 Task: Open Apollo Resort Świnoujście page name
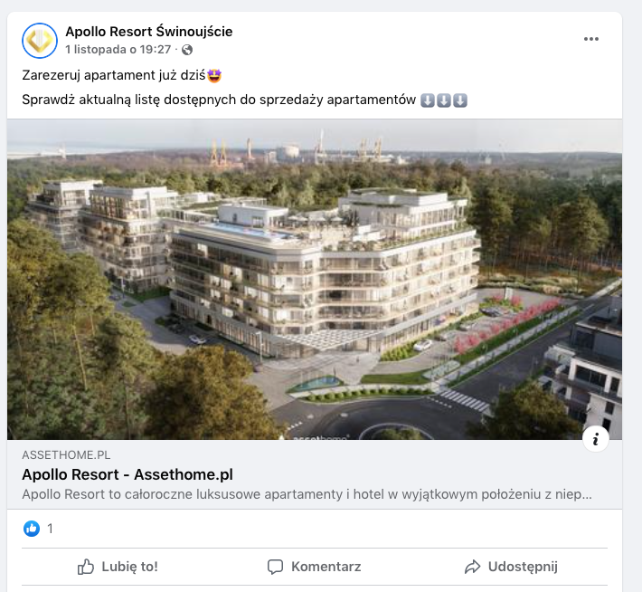[149, 32]
